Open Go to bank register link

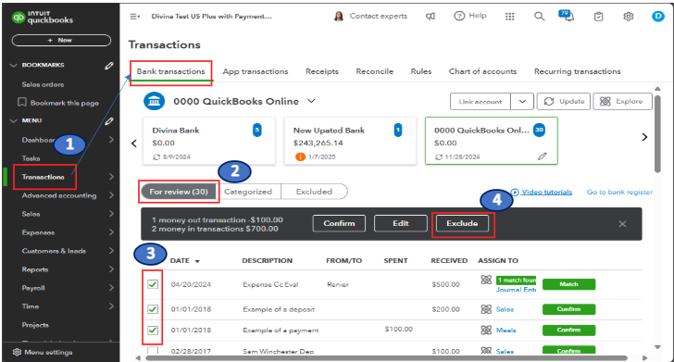pos(619,193)
